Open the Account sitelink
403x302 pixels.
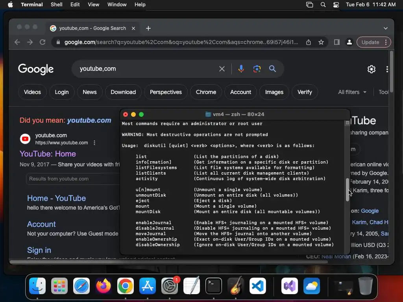[41, 224]
